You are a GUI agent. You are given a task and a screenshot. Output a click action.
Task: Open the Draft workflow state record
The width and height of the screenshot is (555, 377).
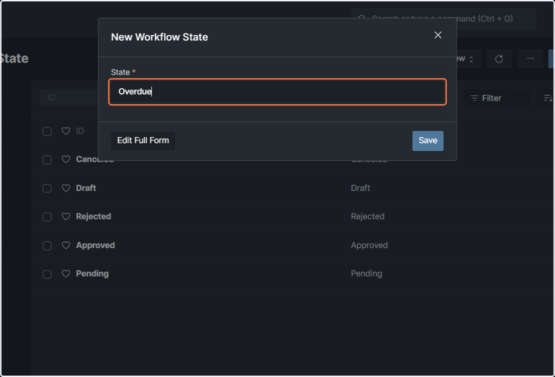86,188
